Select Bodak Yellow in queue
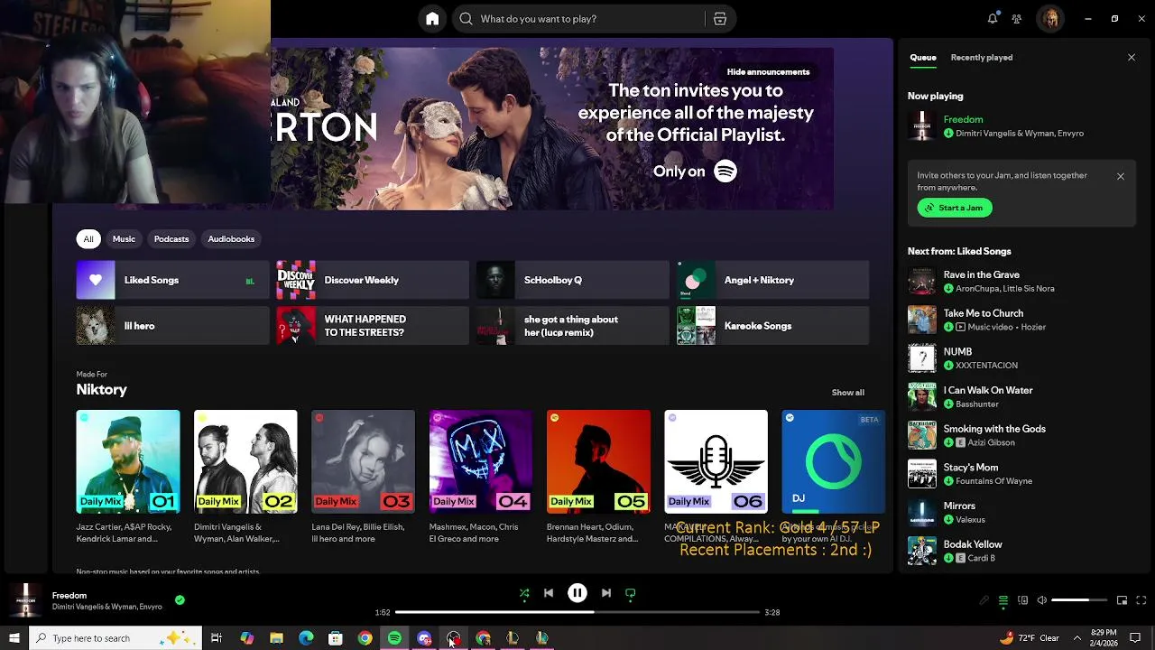 point(1021,551)
